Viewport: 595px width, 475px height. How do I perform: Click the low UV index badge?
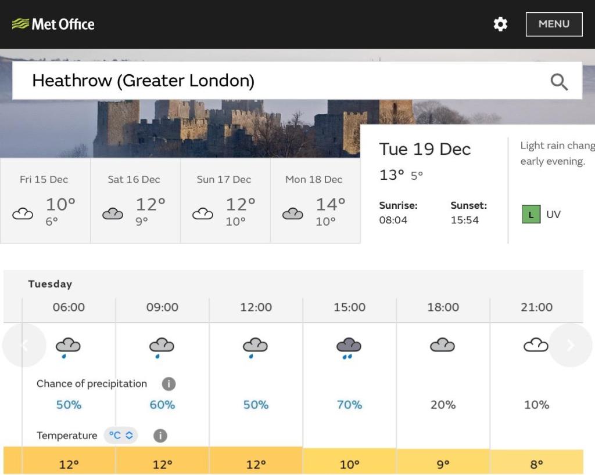tap(531, 215)
